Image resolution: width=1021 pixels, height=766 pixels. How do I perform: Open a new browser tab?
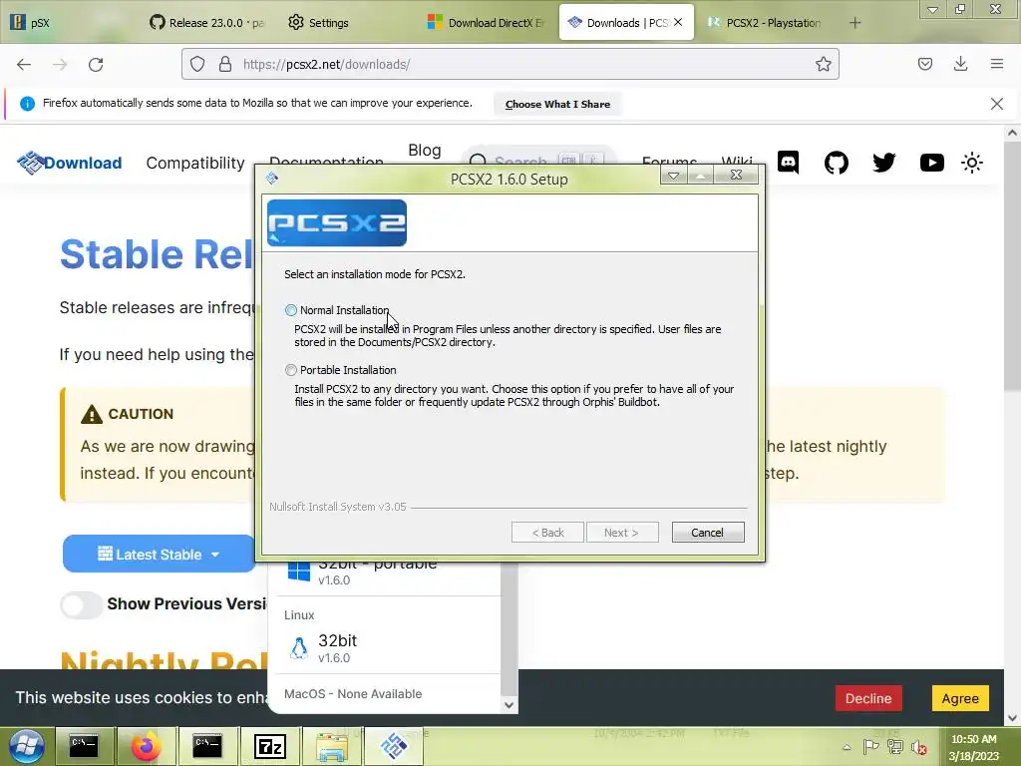tap(854, 23)
